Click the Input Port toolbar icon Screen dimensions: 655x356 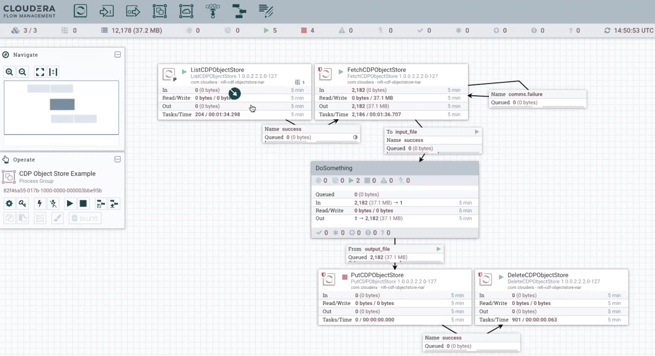[x=106, y=11]
